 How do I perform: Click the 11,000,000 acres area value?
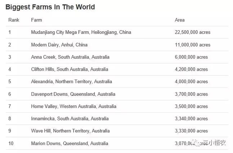point(192,45)
